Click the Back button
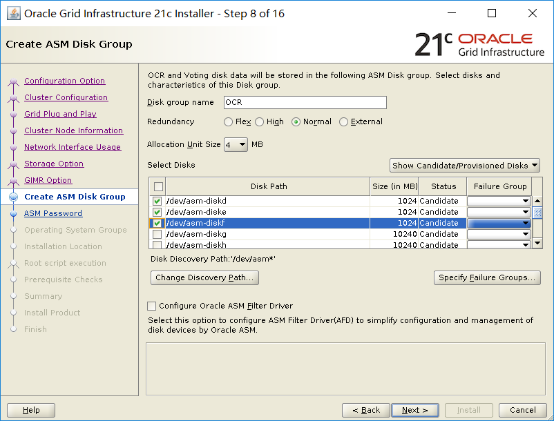The height and width of the screenshot is (421, 554). [365, 410]
